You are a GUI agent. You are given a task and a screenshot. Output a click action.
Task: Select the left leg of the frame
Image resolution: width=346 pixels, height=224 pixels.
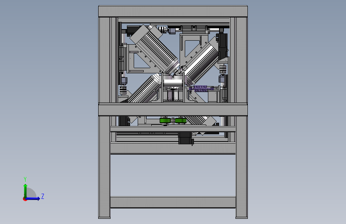pos(105,167)
